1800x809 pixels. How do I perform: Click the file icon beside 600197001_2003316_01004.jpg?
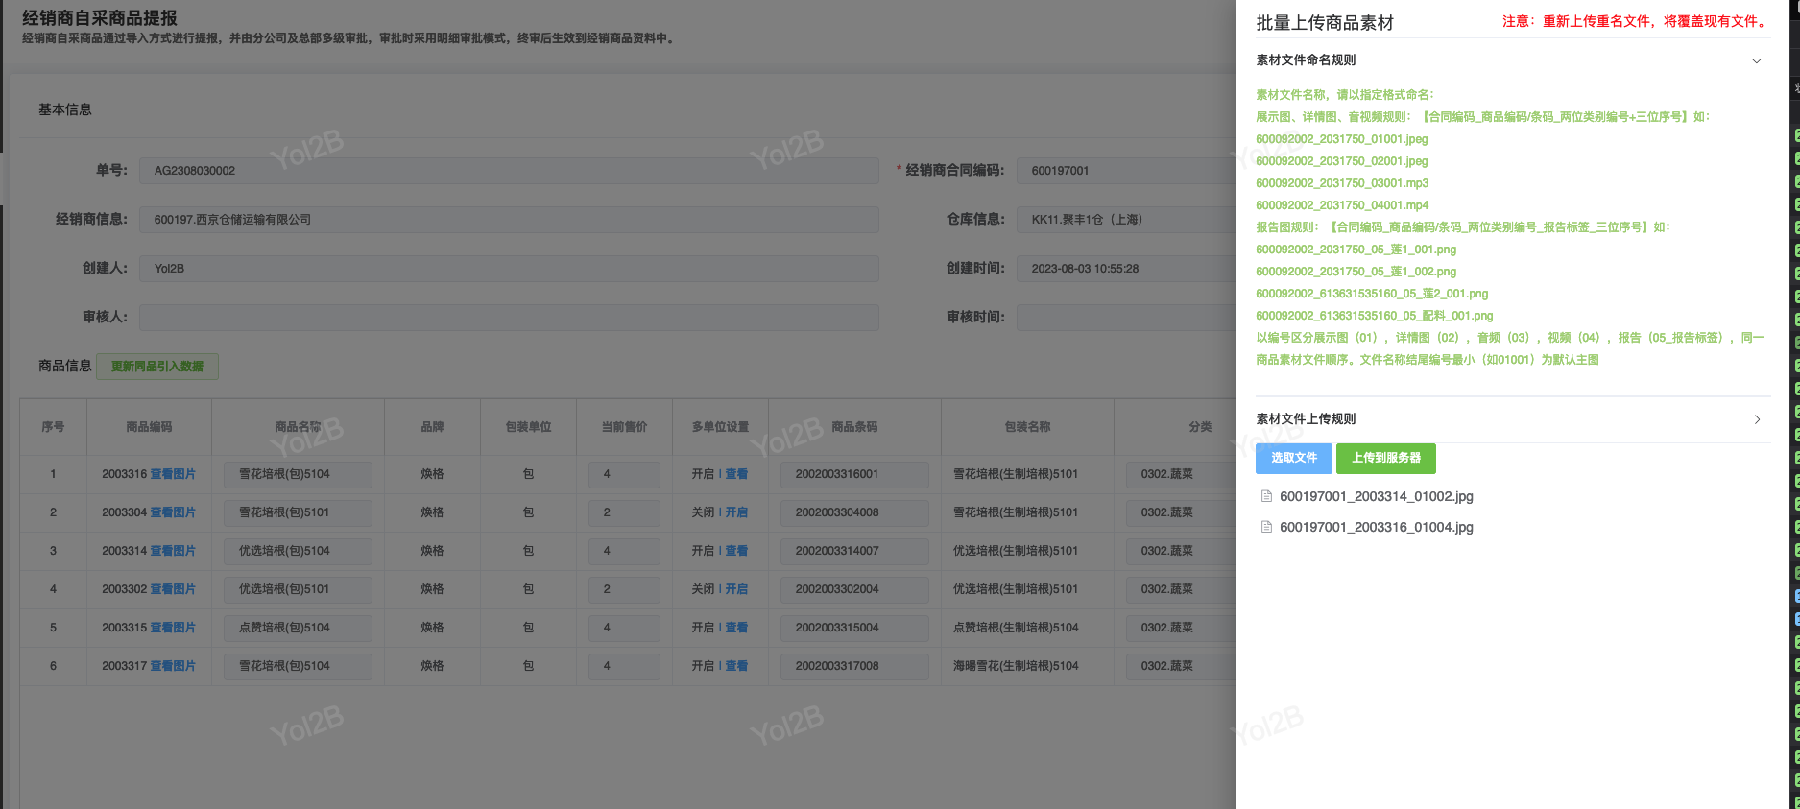coord(1266,527)
